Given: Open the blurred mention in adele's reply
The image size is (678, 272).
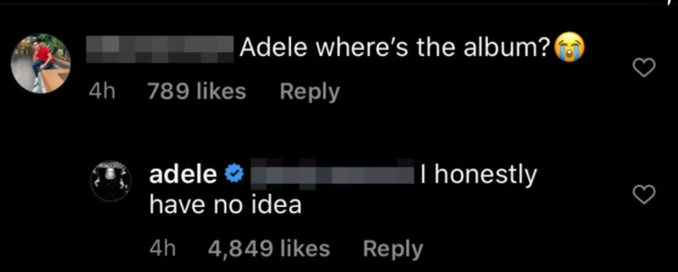Looking at the screenshot, I should click(332, 175).
